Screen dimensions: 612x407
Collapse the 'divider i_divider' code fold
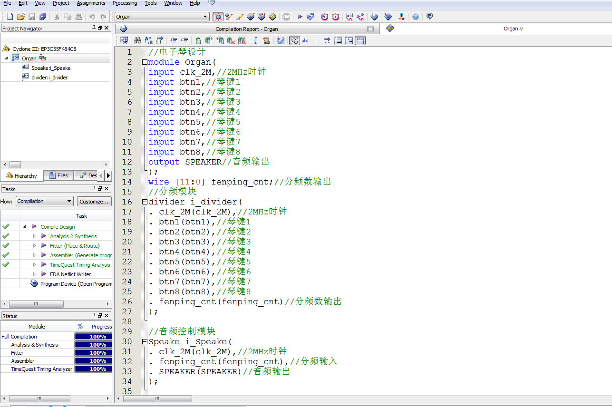(144, 202)
